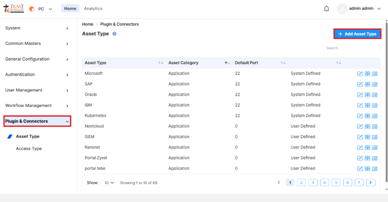Open the admin admin user dropdown
The image size is (388, 202).
click(x=359, y=9)
